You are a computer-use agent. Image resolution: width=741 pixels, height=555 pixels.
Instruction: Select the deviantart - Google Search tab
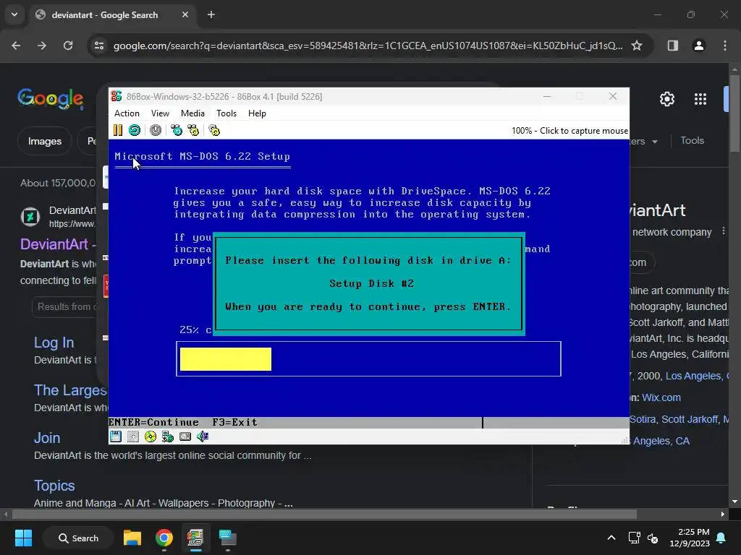pos(105,15)
